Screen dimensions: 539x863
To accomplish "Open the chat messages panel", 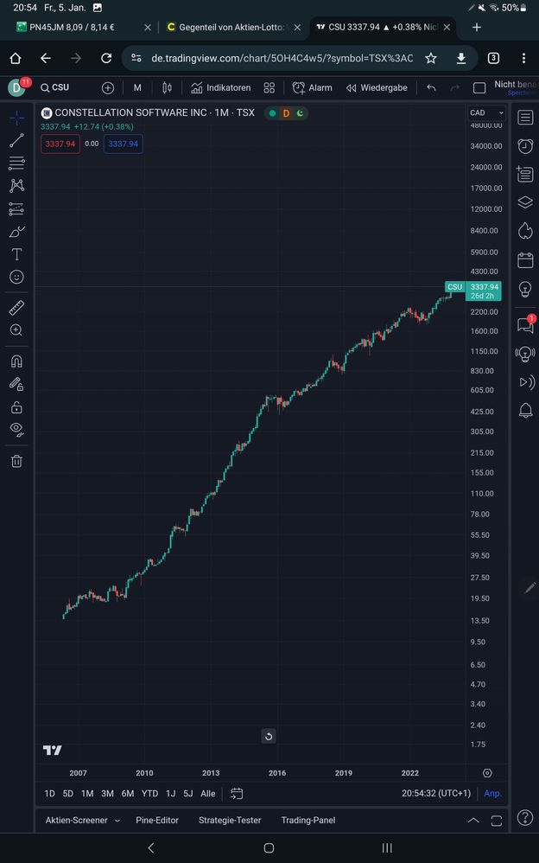I will tap(525, 326).
